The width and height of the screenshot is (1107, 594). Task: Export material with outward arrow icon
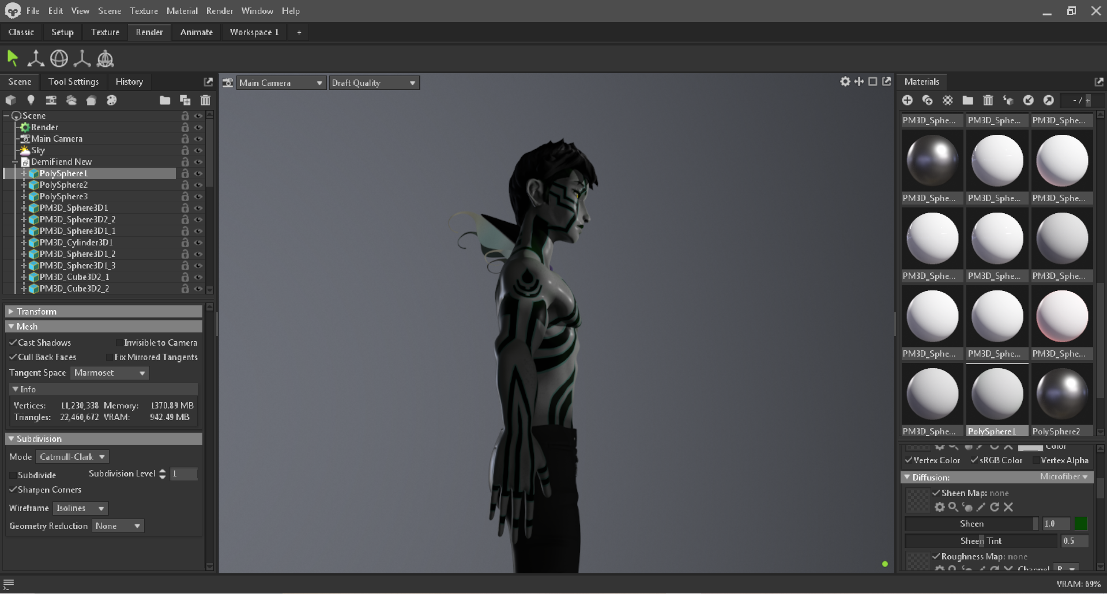click(x=1048, y=100)
